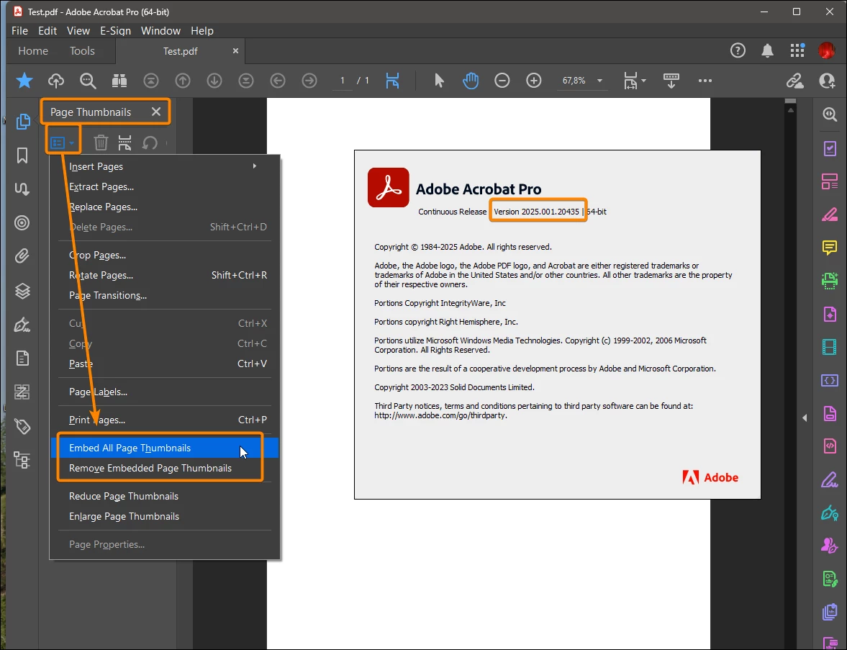Click the page number input field
This screenshot has width=847, height=650.
(x=343, y=81)
